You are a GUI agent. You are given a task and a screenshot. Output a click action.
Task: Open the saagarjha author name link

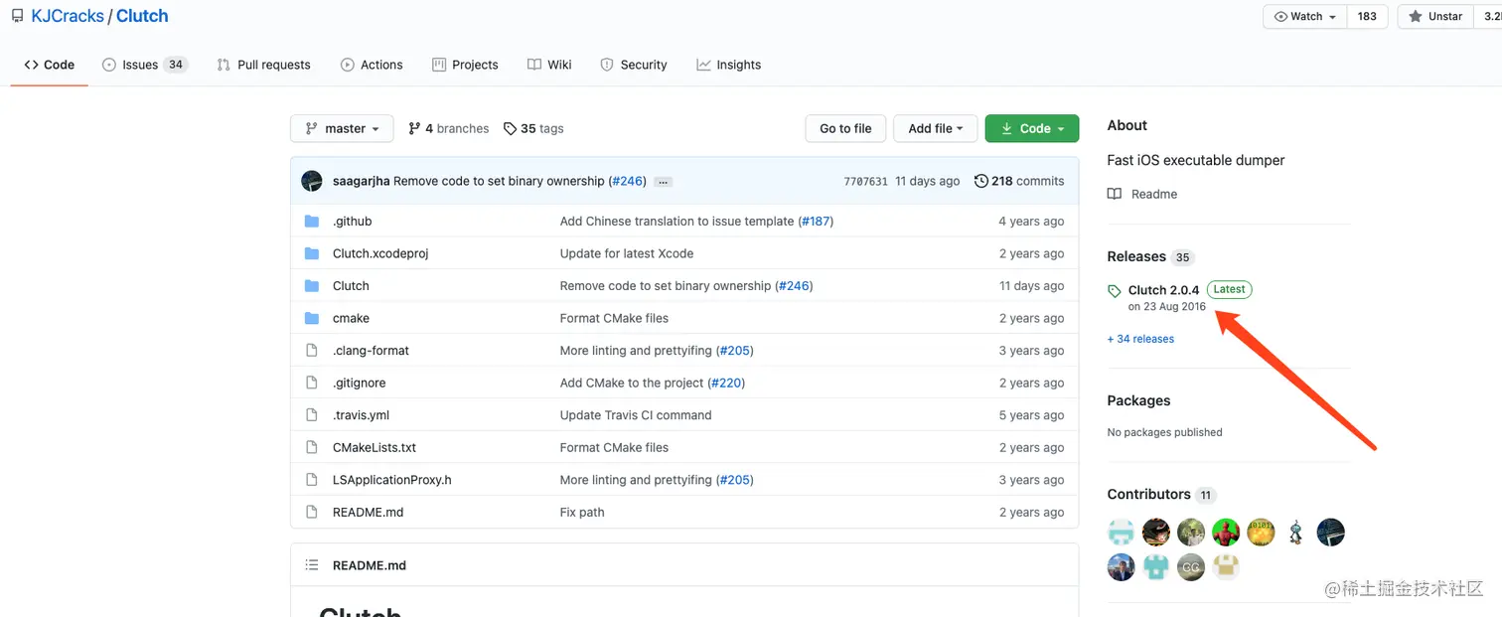[x=362, y=181]
